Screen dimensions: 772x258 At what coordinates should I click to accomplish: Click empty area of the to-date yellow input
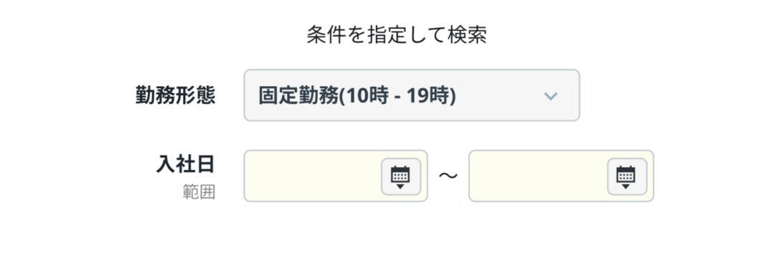click(537, 176)
